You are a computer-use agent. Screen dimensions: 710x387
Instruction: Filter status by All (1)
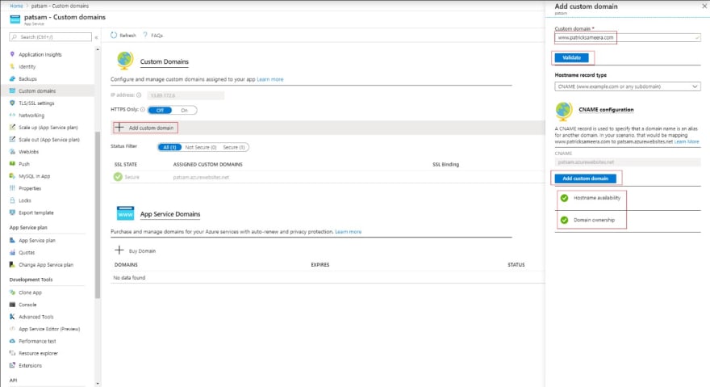point(169,148)
